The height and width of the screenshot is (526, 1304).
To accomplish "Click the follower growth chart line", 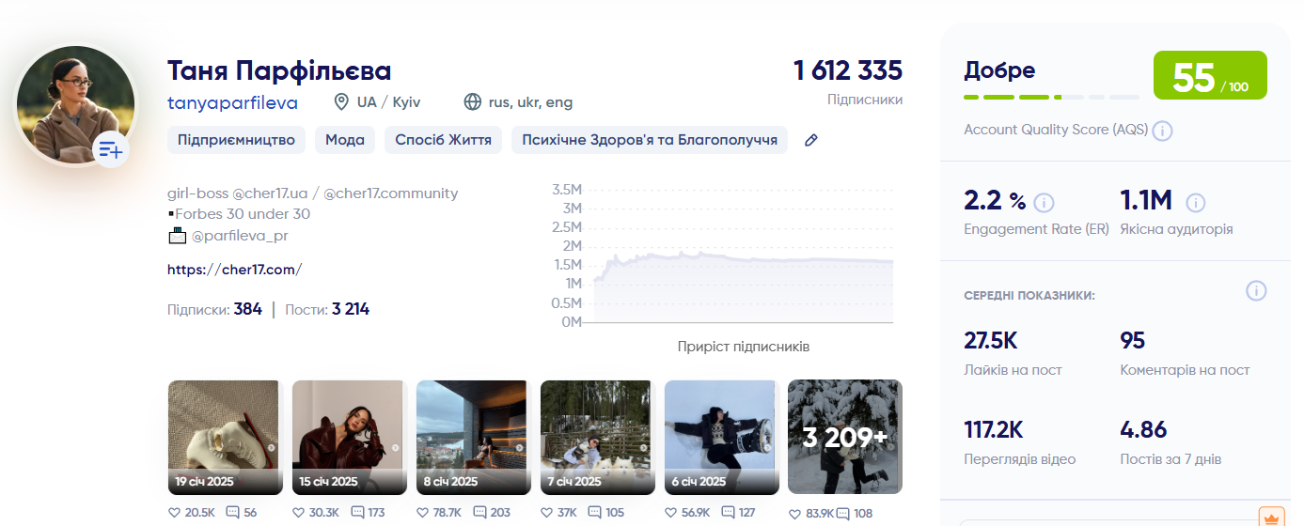I will click(x=743, y=259).
